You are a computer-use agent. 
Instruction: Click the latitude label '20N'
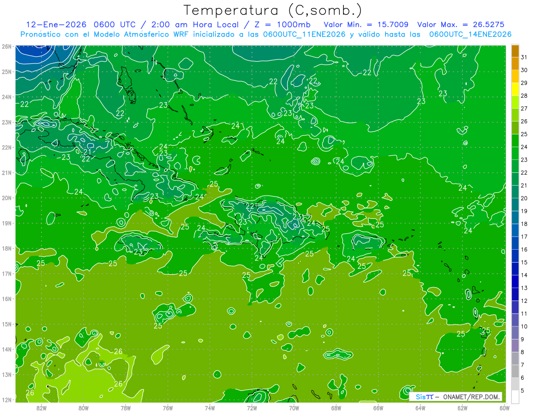point(7,198)
